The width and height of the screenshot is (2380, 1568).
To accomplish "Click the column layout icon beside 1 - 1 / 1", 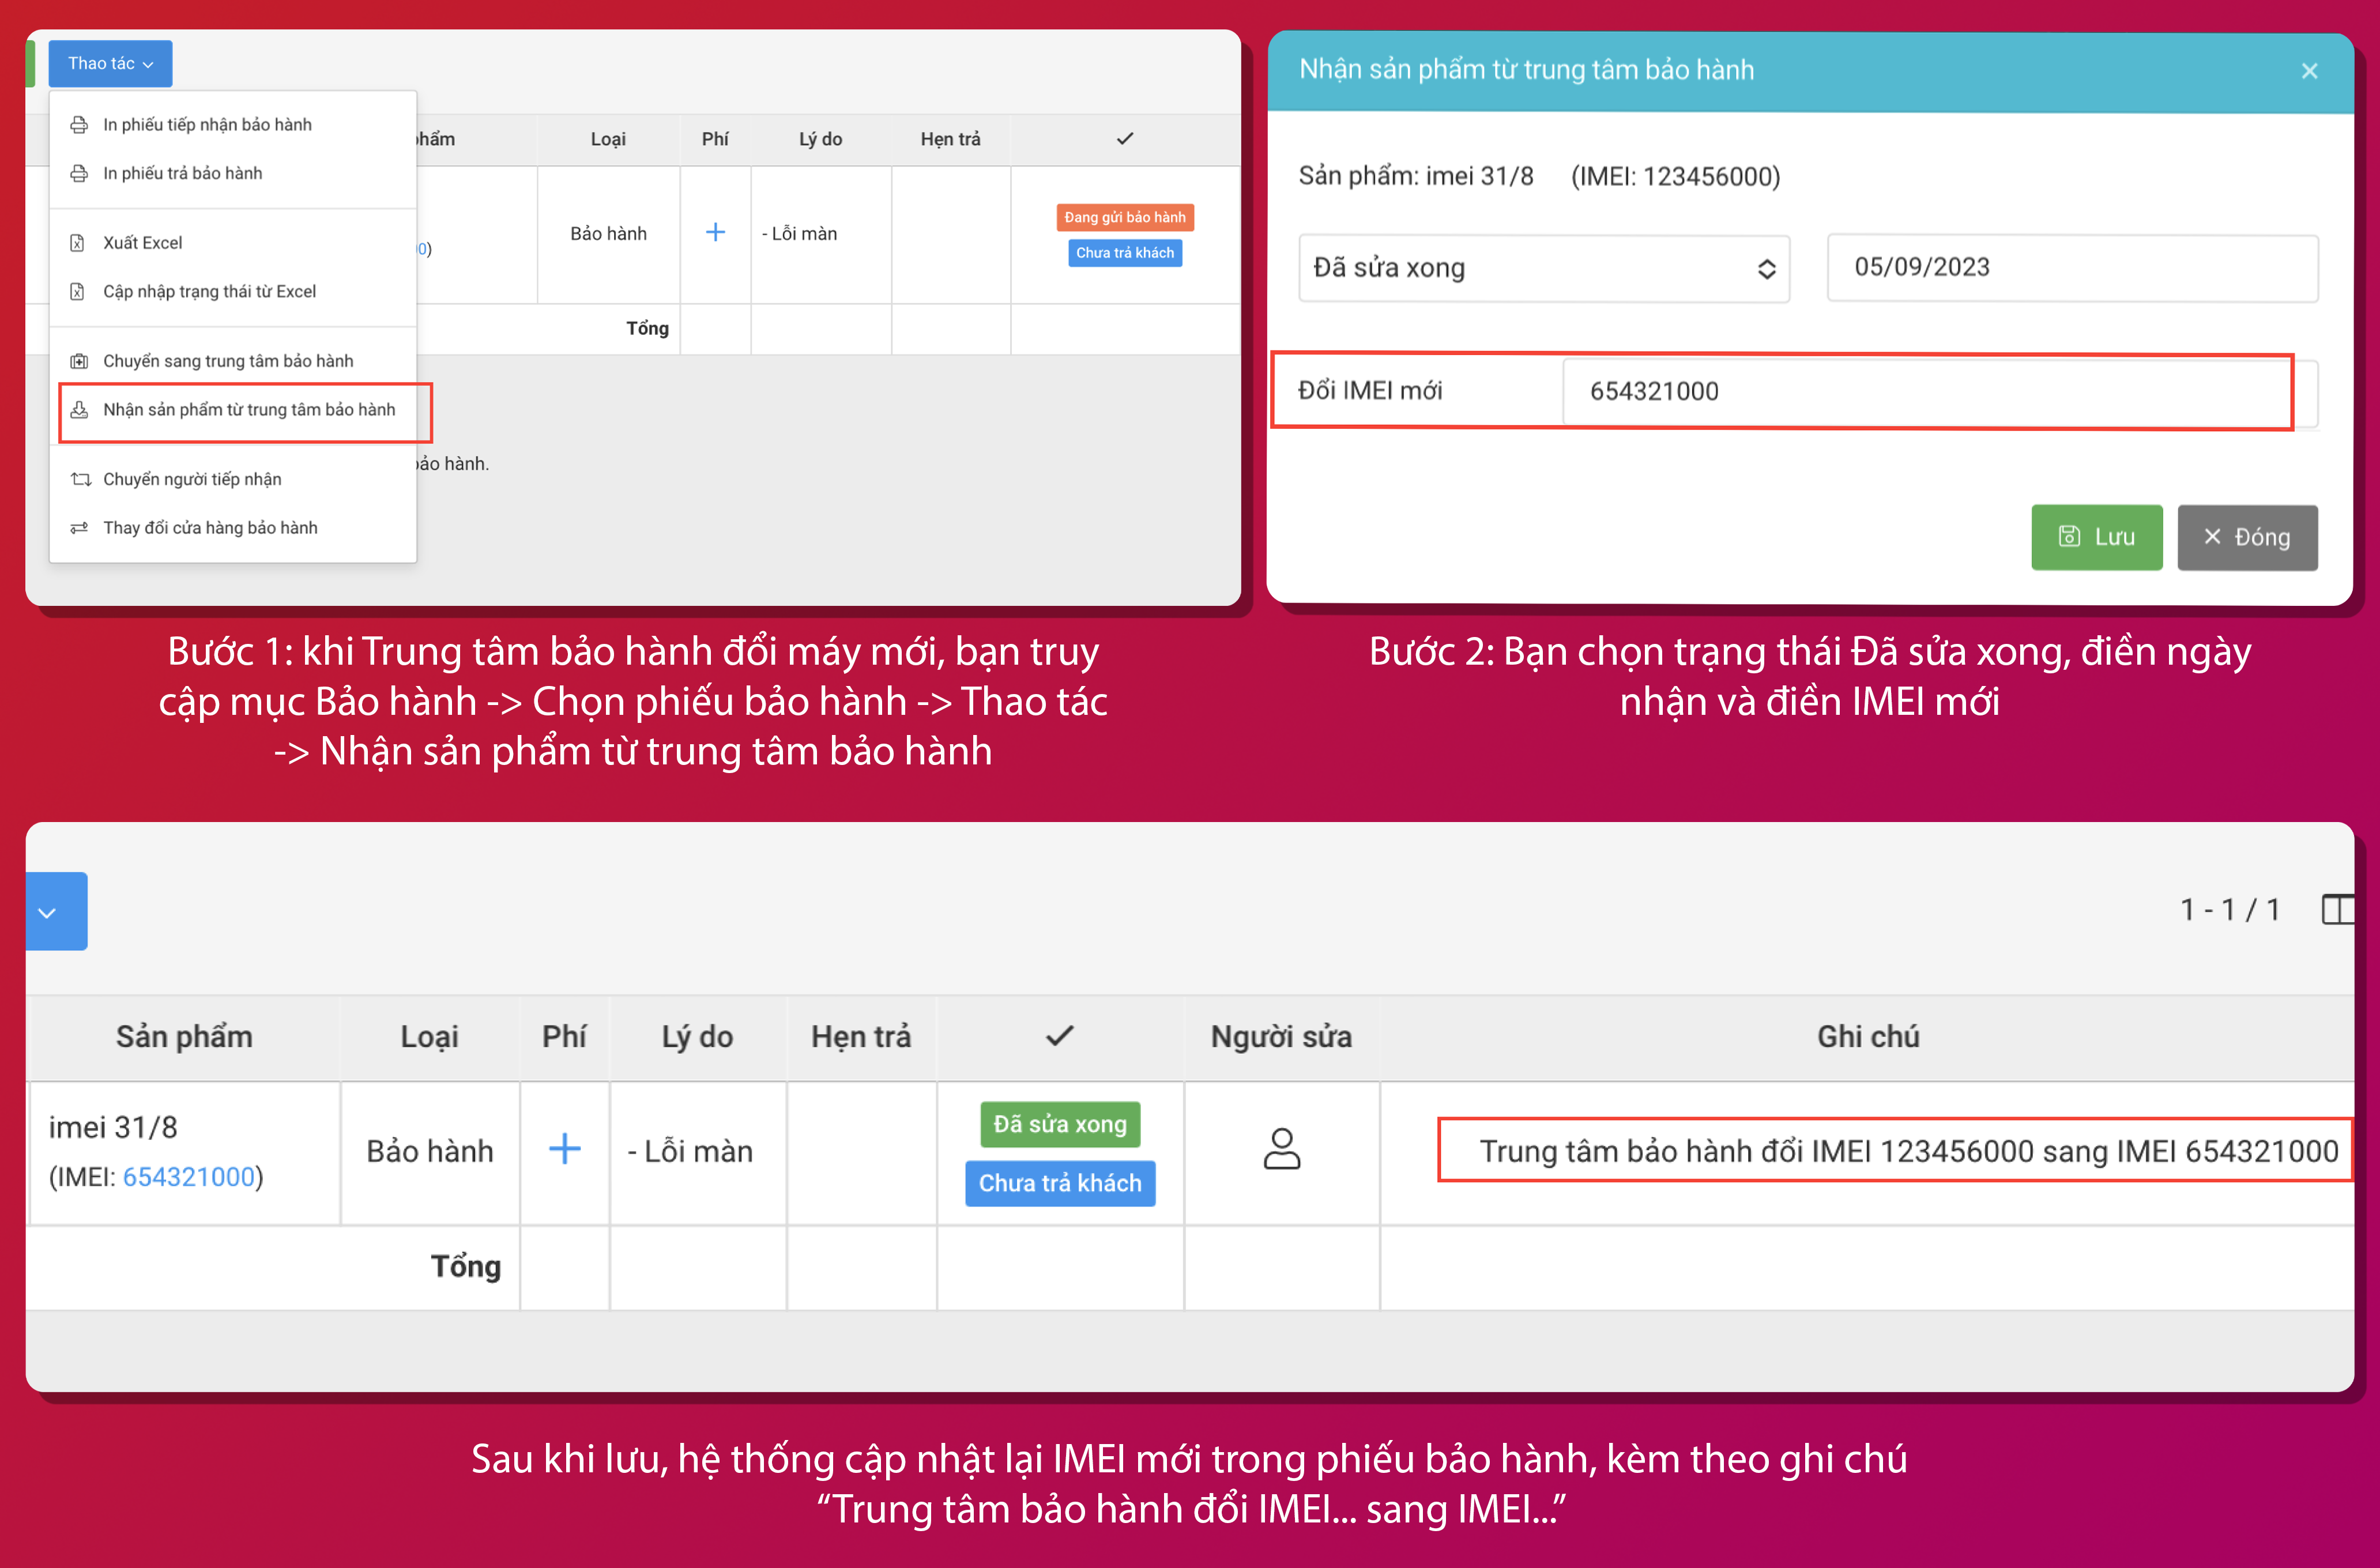I will [2336, 910].
